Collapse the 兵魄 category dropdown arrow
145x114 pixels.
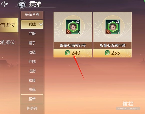[x=41, y=24]
